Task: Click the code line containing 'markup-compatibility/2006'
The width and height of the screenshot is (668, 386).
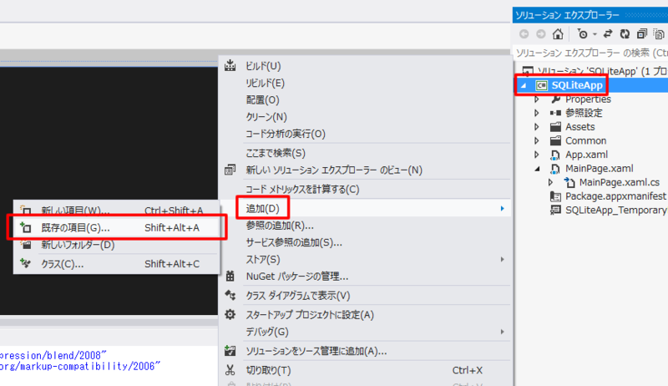Action: pos(80,366)
